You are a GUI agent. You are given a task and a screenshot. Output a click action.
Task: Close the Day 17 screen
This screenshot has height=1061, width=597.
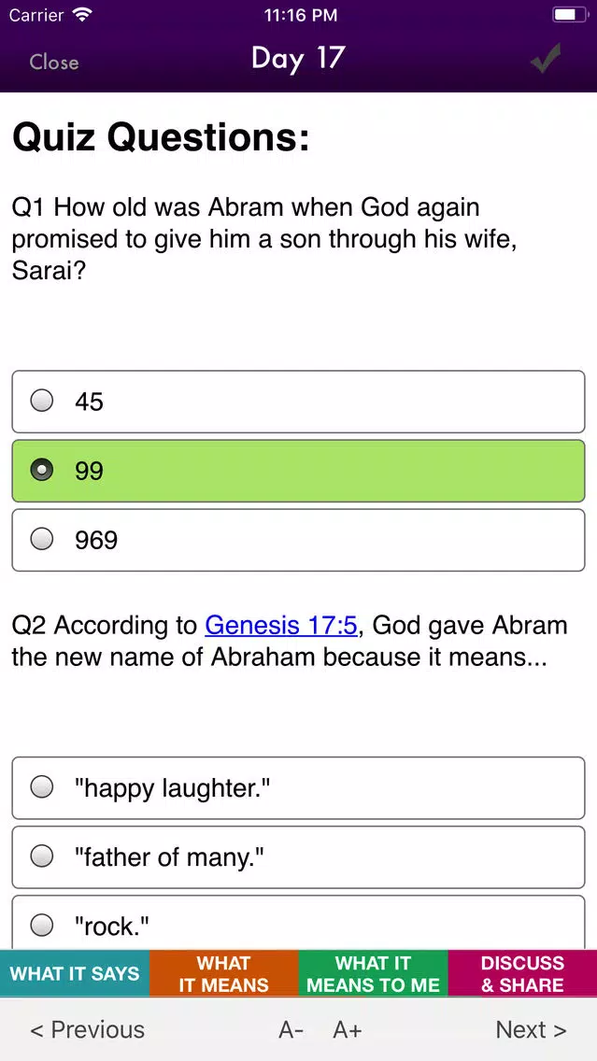[54, 63]
